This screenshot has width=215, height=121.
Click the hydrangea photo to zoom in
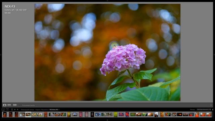point(107,52)
